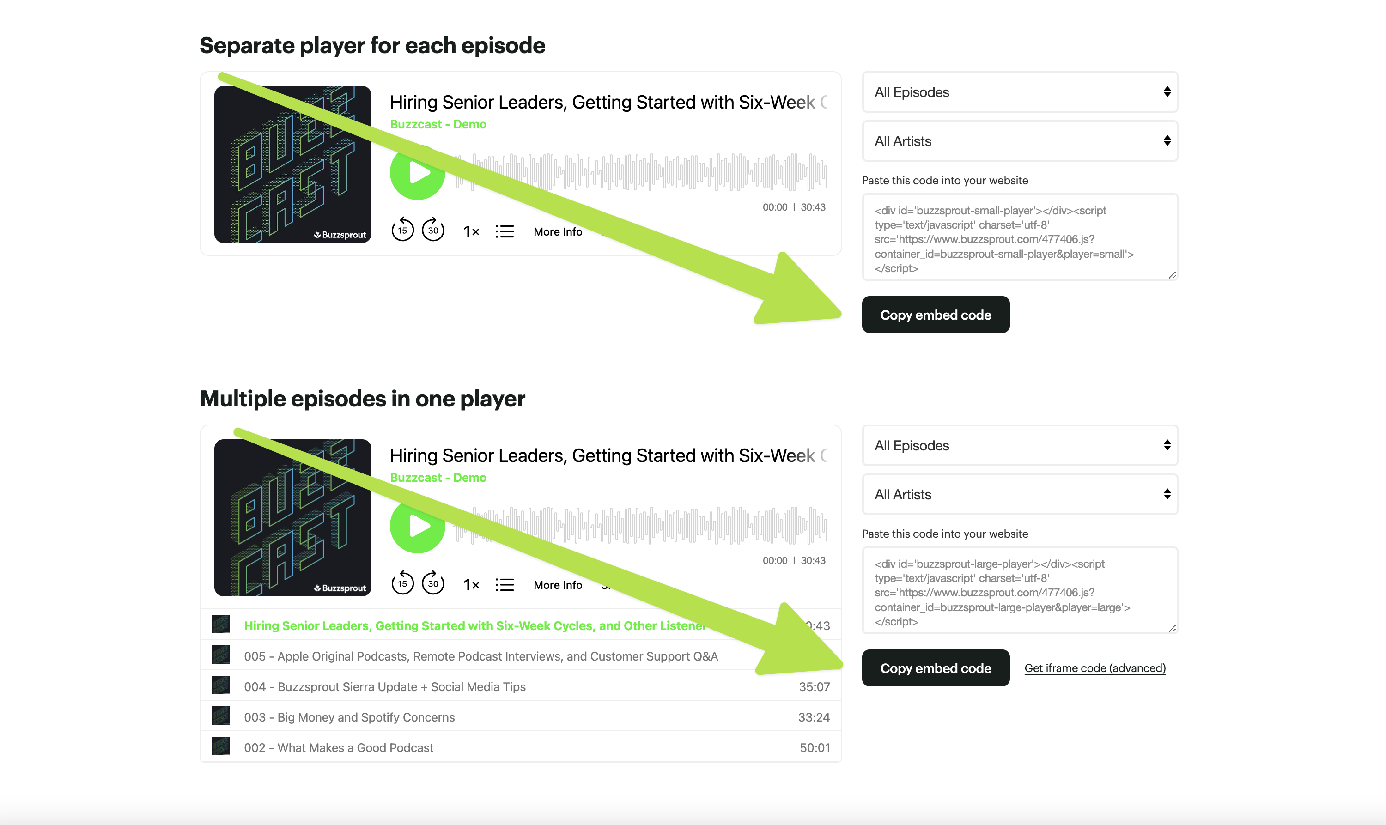Copy embed code for large player
The image size is (1386, 825).
(936, 667)
